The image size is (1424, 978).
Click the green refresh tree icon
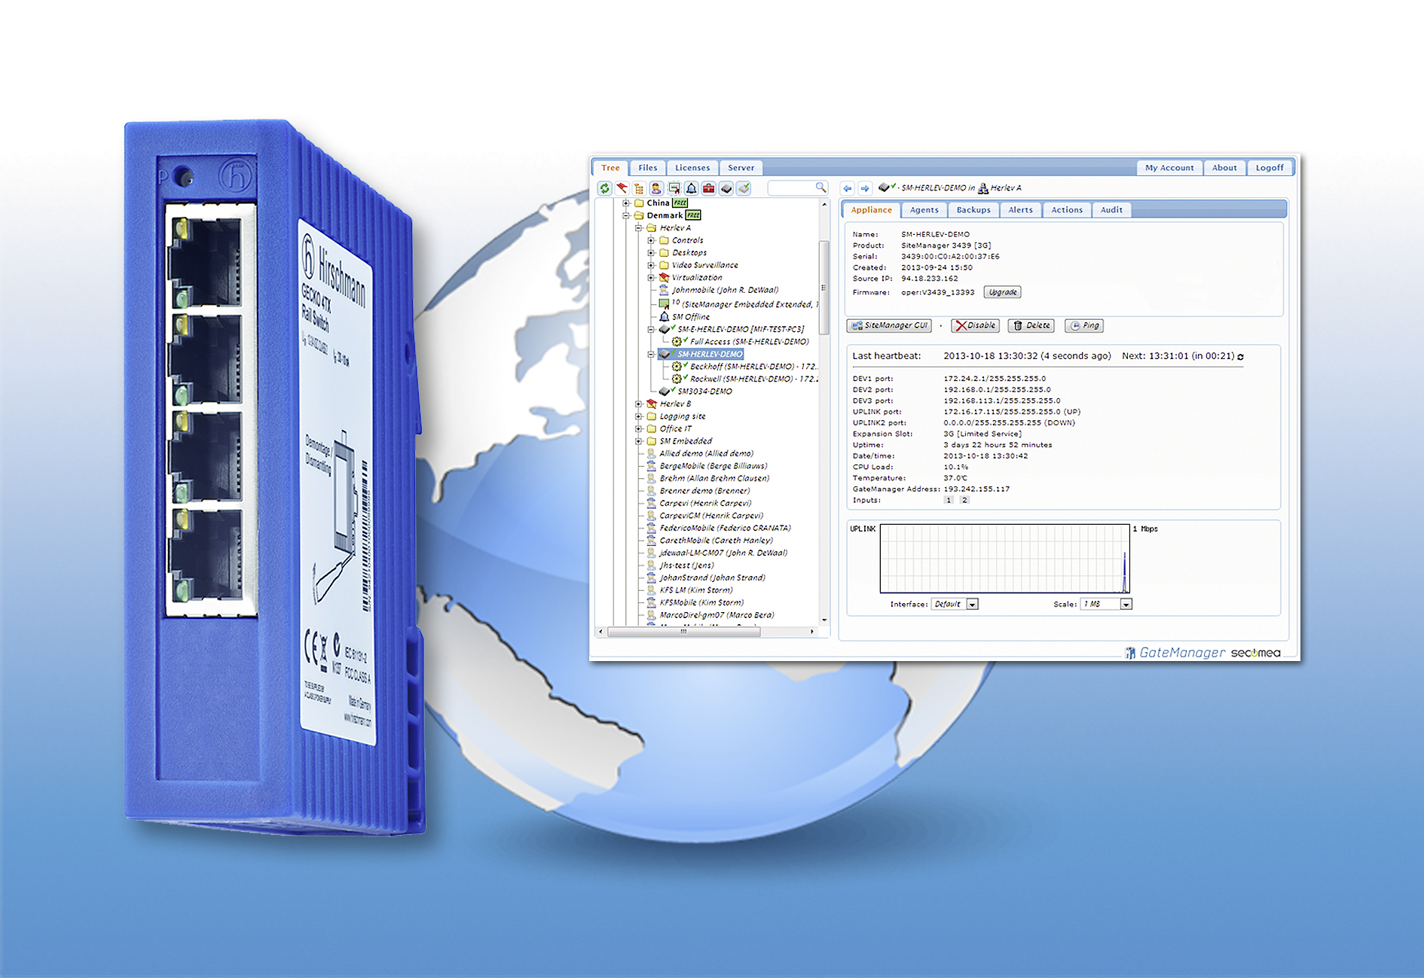pyautogui.click(x=604, y=188)
